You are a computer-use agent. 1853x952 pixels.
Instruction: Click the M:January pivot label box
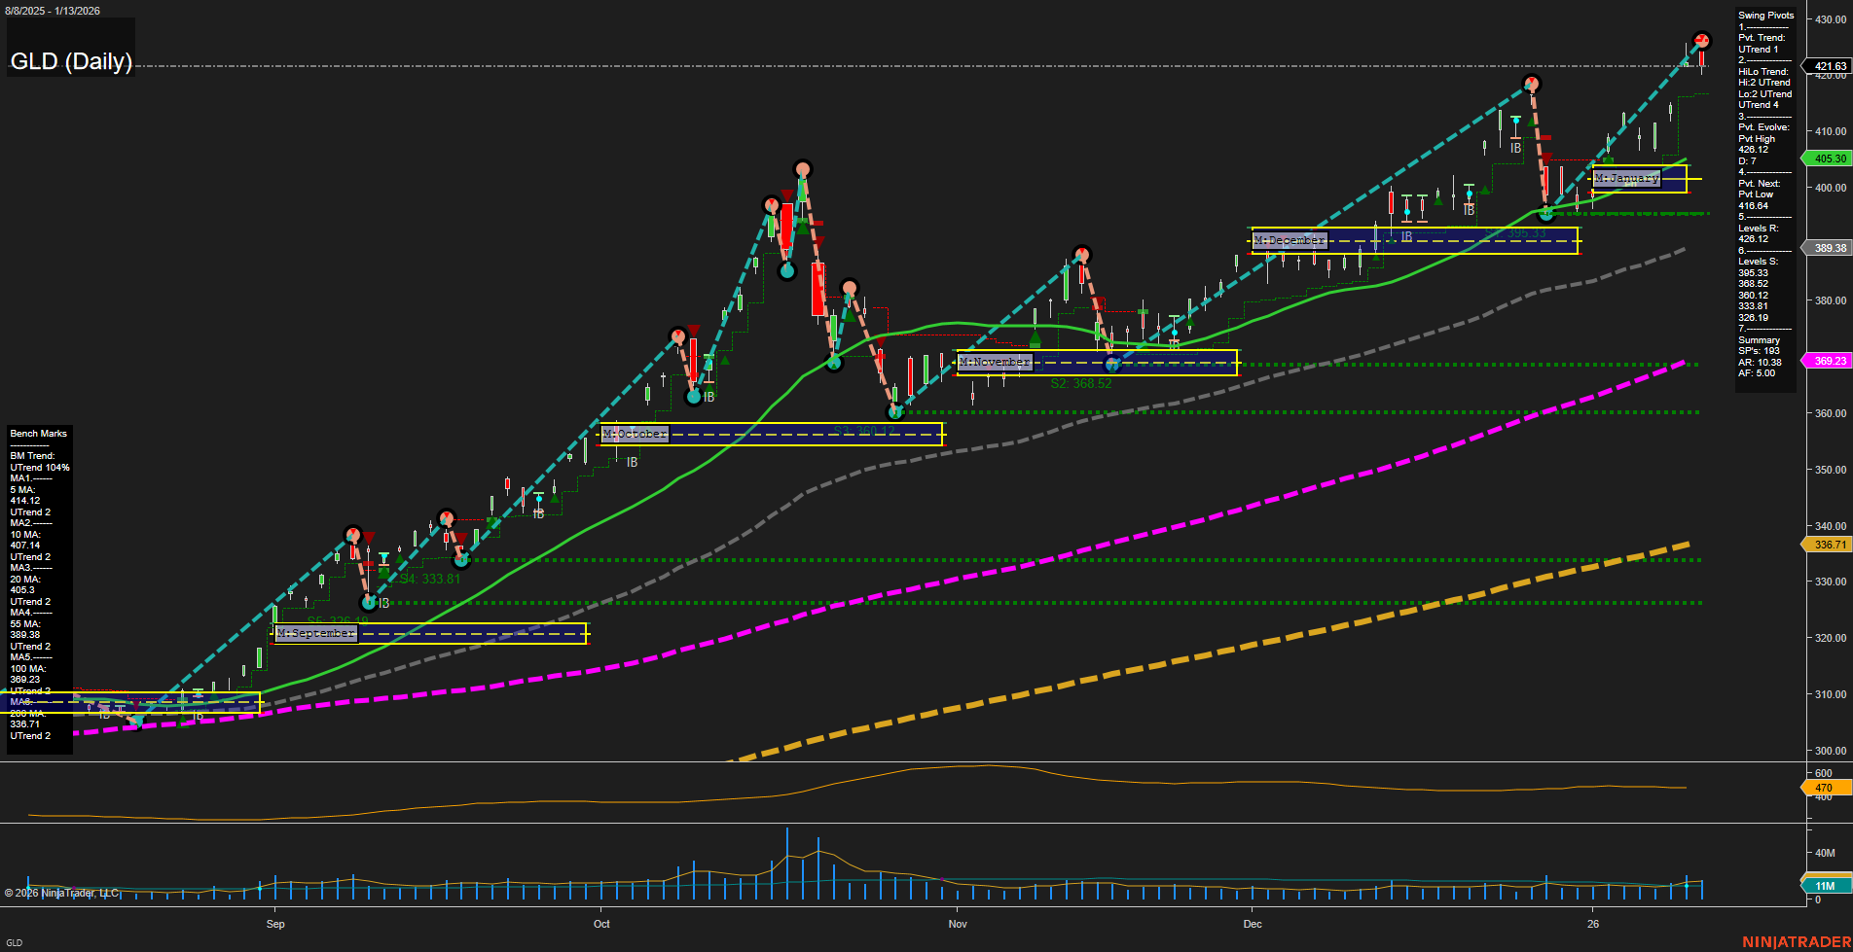pos(1626,177)
